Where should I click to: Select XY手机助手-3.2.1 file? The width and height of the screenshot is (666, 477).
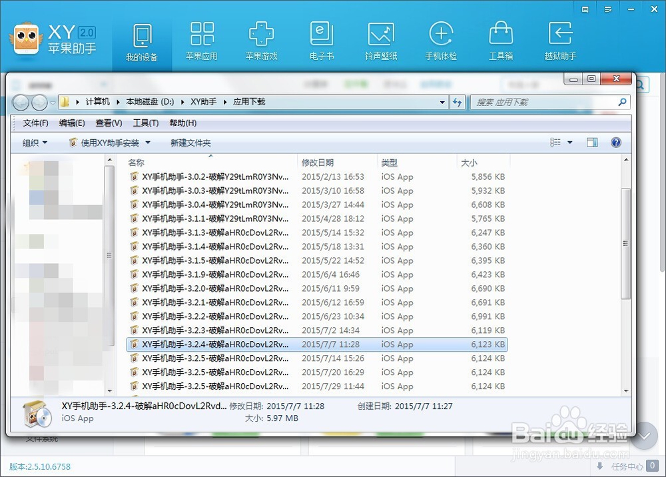click(x=317, y=302)
